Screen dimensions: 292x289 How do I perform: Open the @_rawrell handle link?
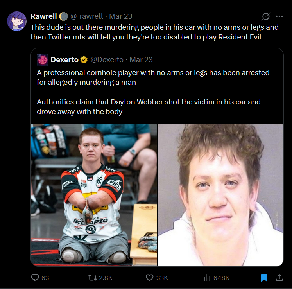(87, 16)
